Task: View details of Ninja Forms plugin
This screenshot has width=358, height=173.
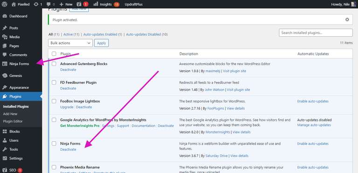Action: point(239,156)
